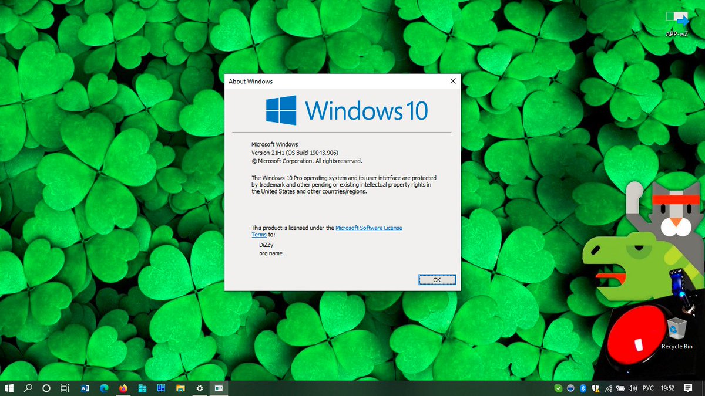Open Windows Security shield tray icon
The height and width of the screenshot is (396, 705).
pyautogui.click(x=595, y=388)
